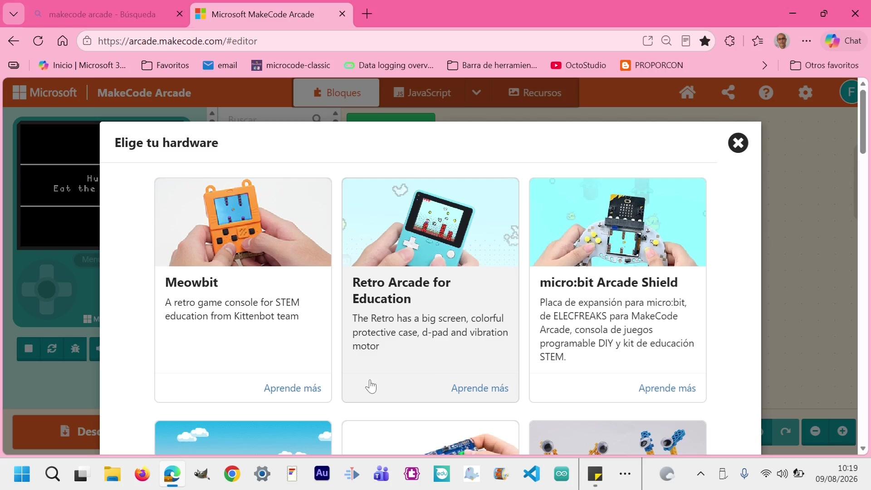Switch to makecode arcade Búsqueda tab
Screen dimensions: 871x490
(x=102, y=14)
